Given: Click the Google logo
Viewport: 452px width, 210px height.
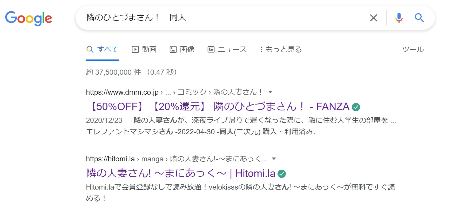Looking at the screenshot, I should pos(29,18).
